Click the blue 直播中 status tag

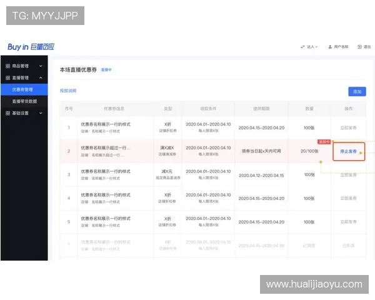pyautogui.click(x=106, y=70)
